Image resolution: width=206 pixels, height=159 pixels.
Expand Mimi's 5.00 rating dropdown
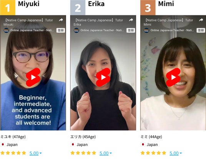click(176, 153)
